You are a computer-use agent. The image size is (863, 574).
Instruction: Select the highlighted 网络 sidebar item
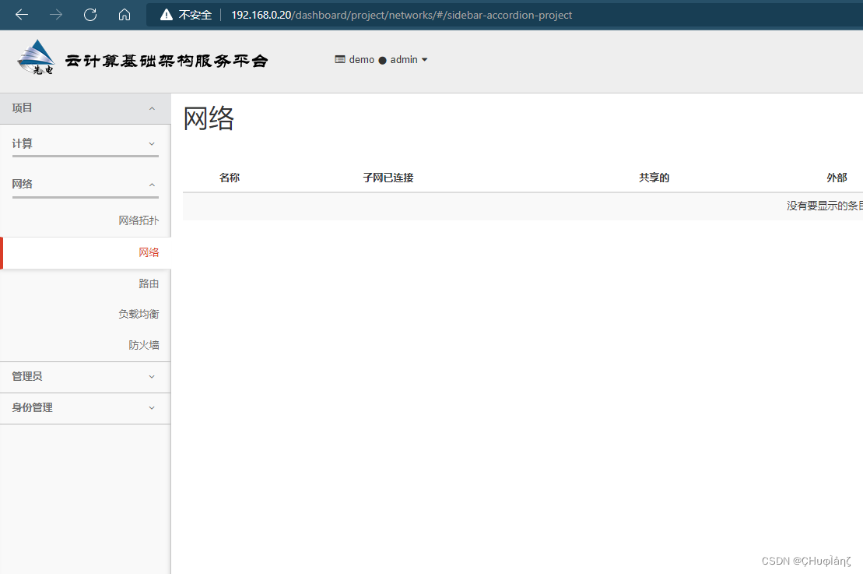click(x=86, y=253)
